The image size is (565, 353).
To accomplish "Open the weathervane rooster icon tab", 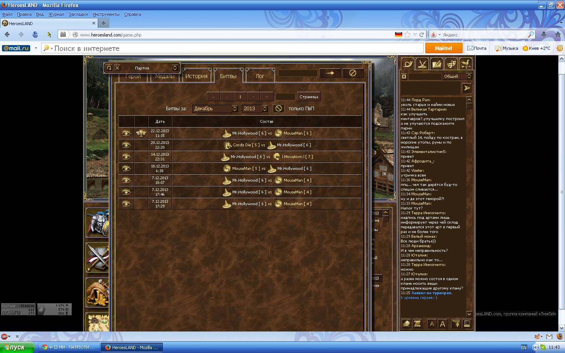I will tap(465, 64).
